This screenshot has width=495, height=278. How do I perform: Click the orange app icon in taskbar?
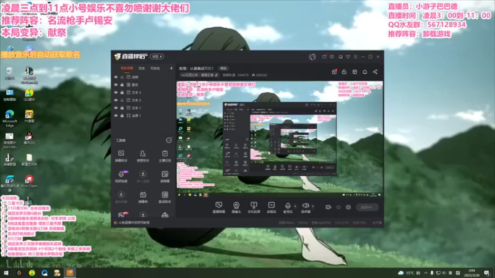pyautogui.click(x=70, y=273)
